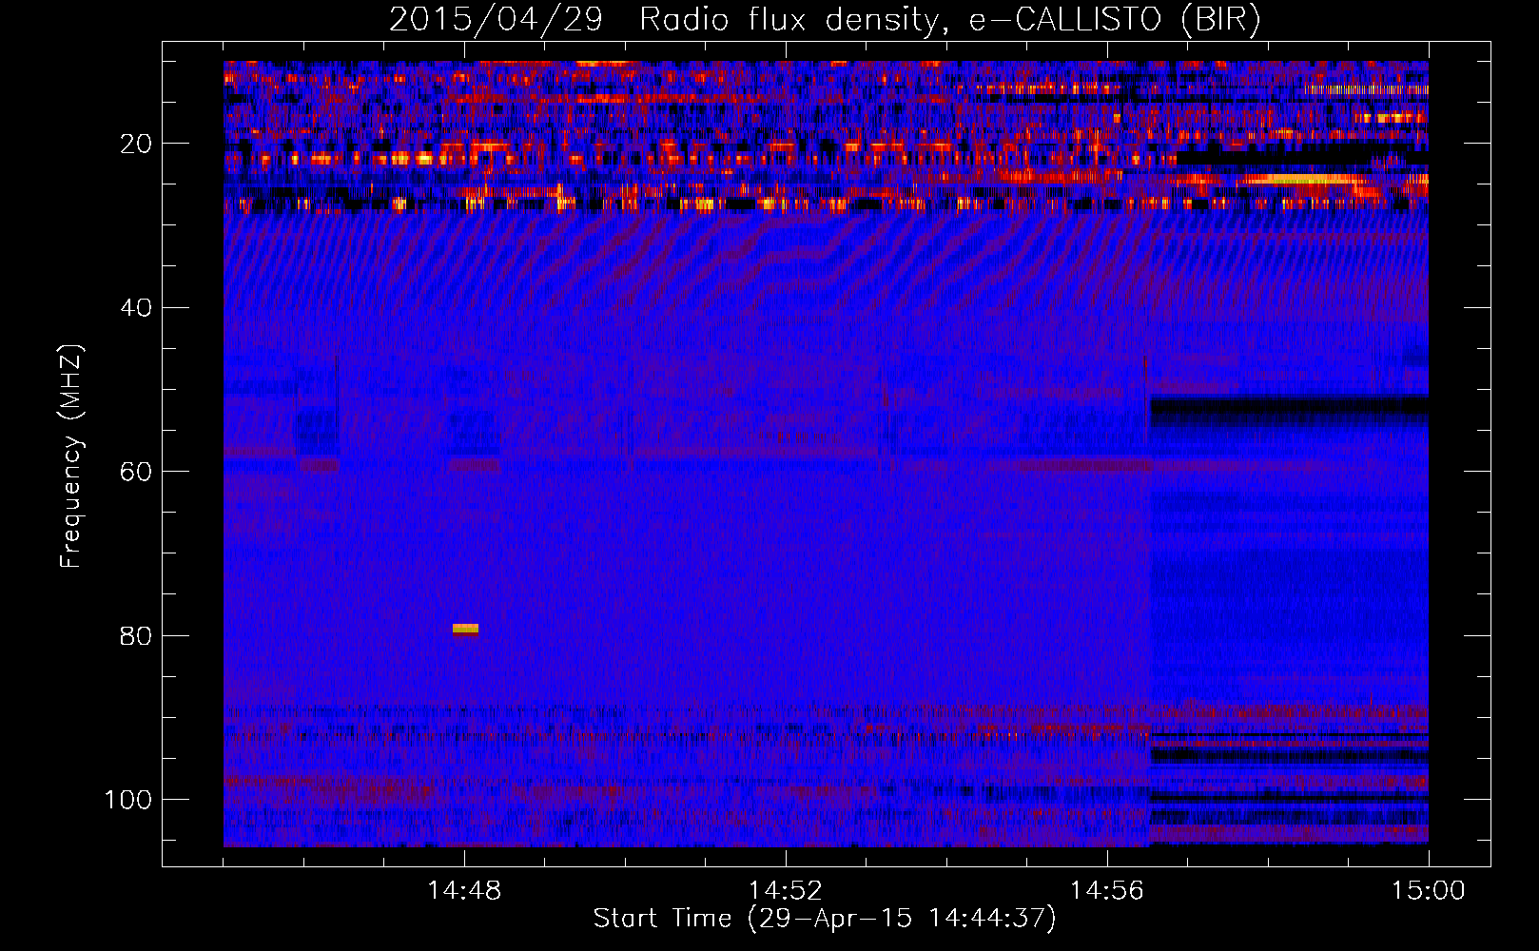The width and height of the screenshot is (1539, 951).
Task: Click the 15:00 time tick label
Action: pyautogui.click(x=1428, y=890)
